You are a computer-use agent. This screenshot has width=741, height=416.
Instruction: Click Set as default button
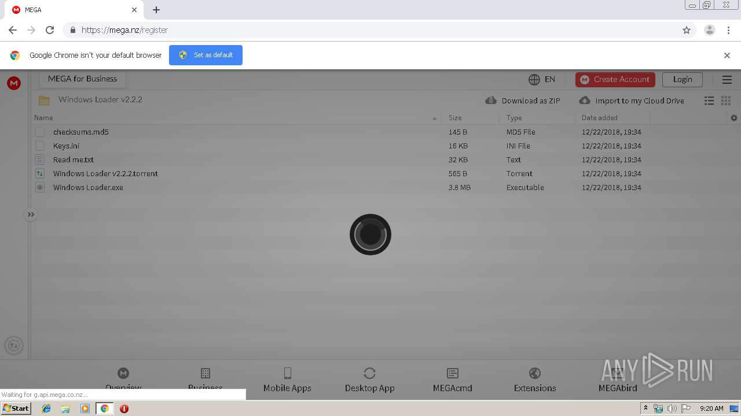click(206, 55)
